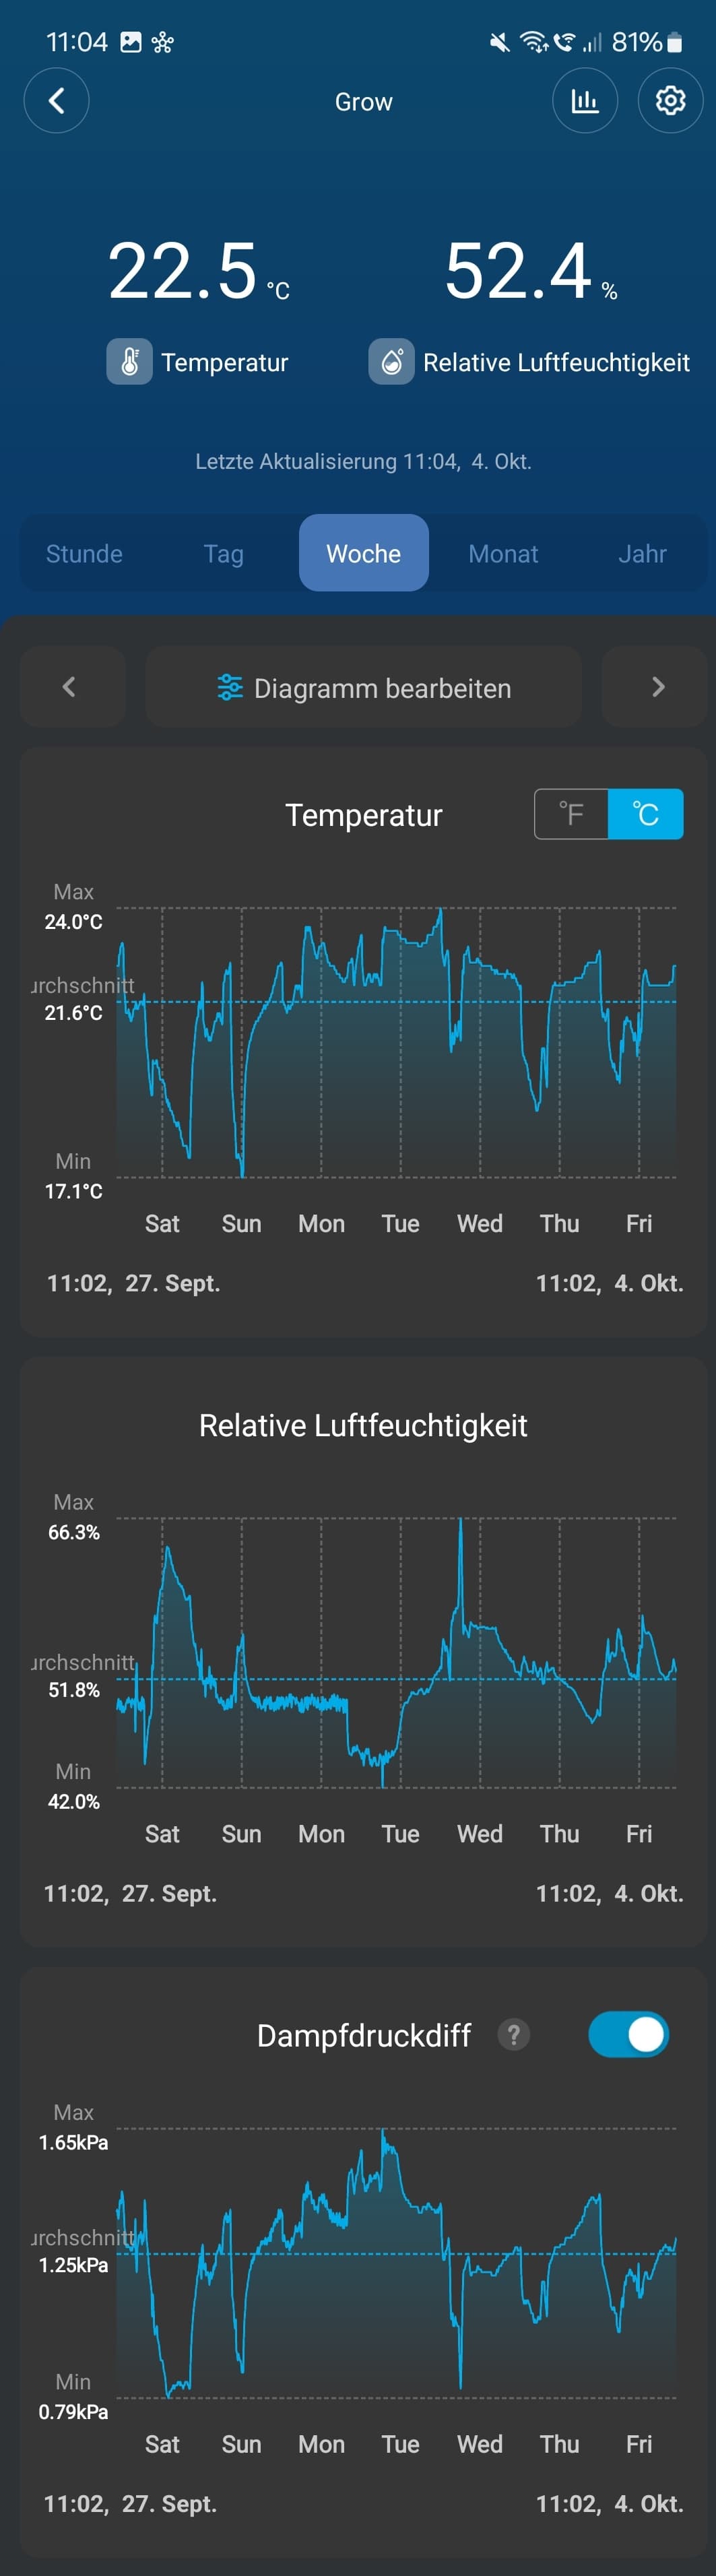Open the Jahr time range tab
This screenshot has width=716, height=2576.
pyautogui.click(x=642, y=554)
